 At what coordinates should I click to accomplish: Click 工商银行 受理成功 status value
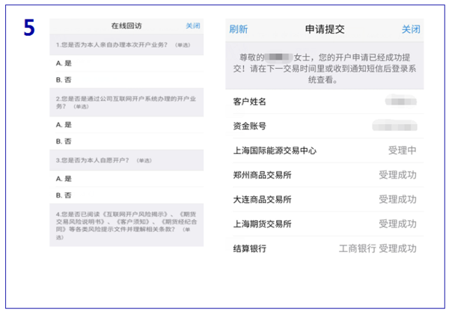pos(377,248)
